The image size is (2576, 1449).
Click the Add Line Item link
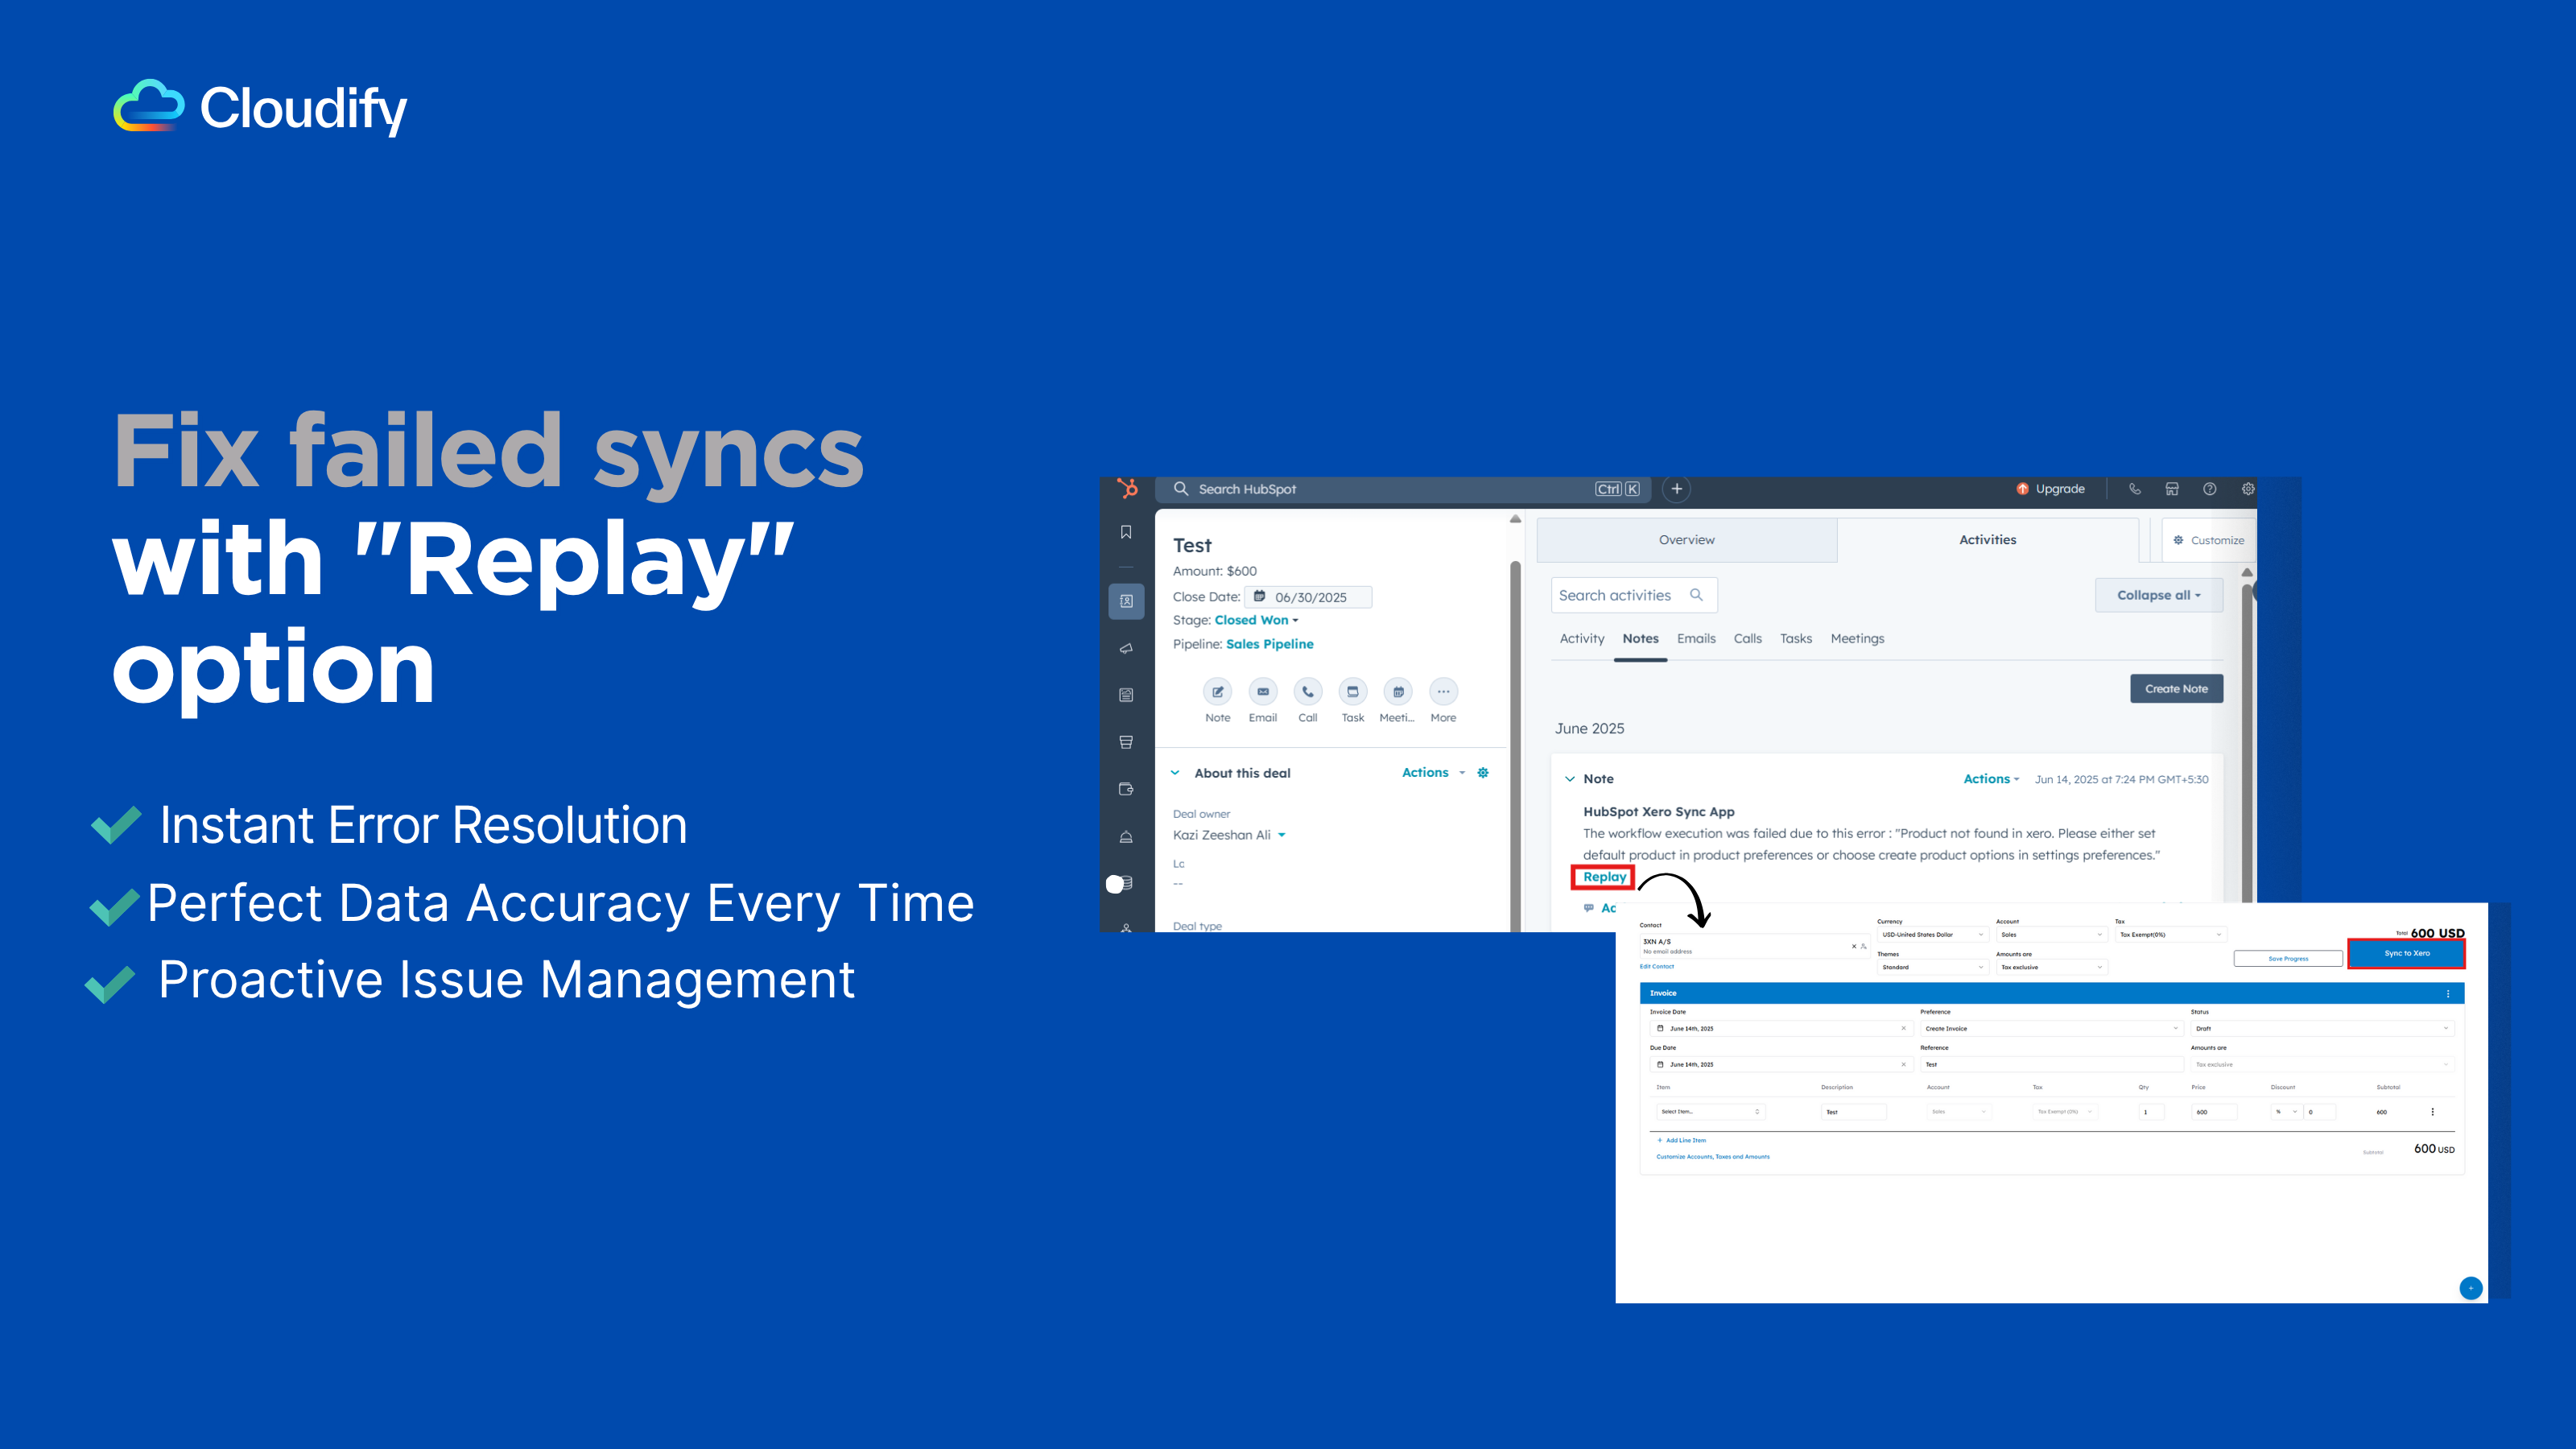tap(1682, 1140)
